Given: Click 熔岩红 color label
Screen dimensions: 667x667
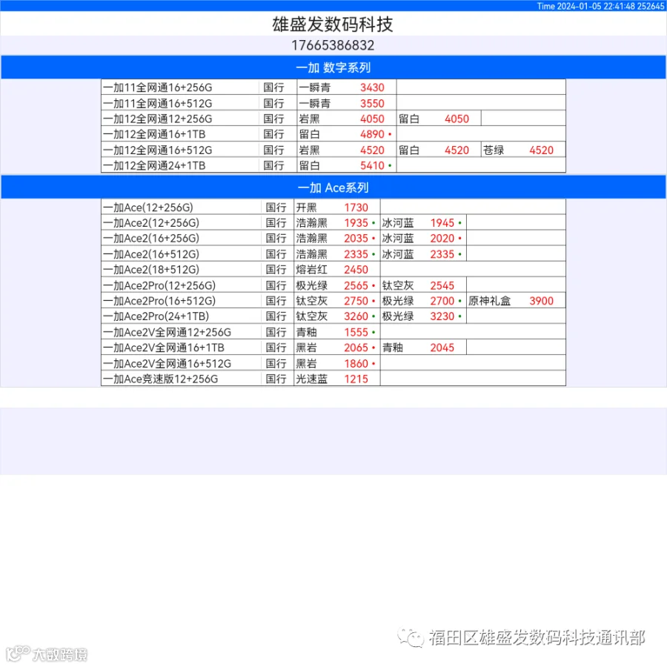Looking at the screenshot, I should point(312,270).
